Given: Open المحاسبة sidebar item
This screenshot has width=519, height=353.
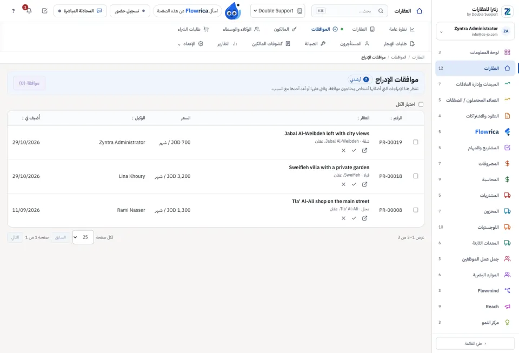Looking at the screenshot, I should click(x=475, y=179).
